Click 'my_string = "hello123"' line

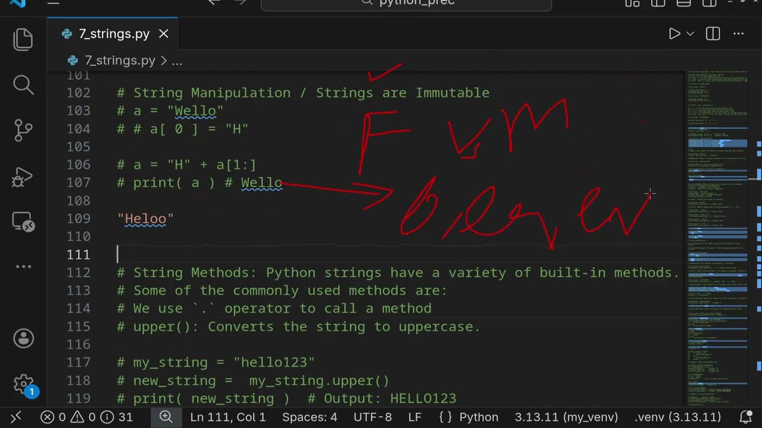(216, 363)
